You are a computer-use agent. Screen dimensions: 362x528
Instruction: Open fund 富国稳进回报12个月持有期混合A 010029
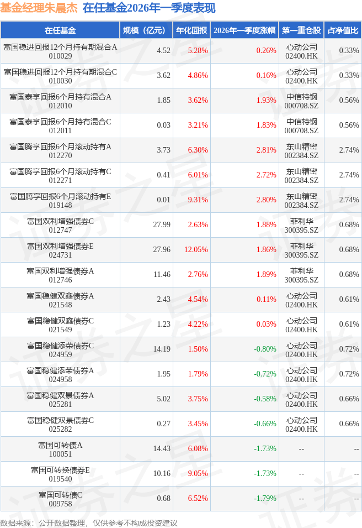pyautogui.click(x=60, y=51)
